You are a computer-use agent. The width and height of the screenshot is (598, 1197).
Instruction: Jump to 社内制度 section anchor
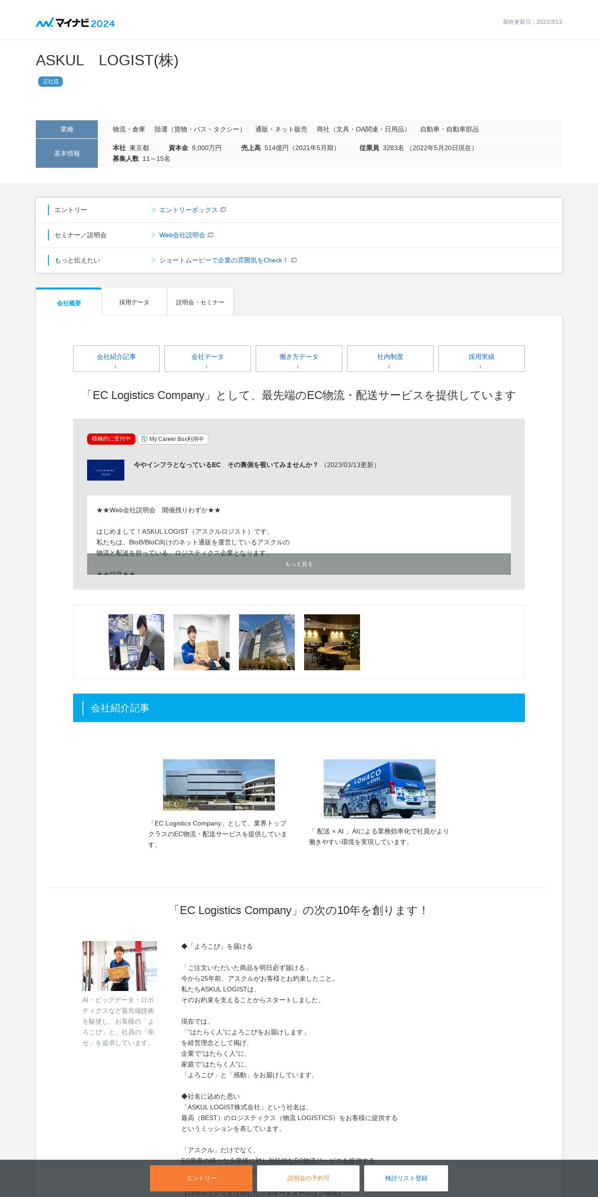coord(390,358)
